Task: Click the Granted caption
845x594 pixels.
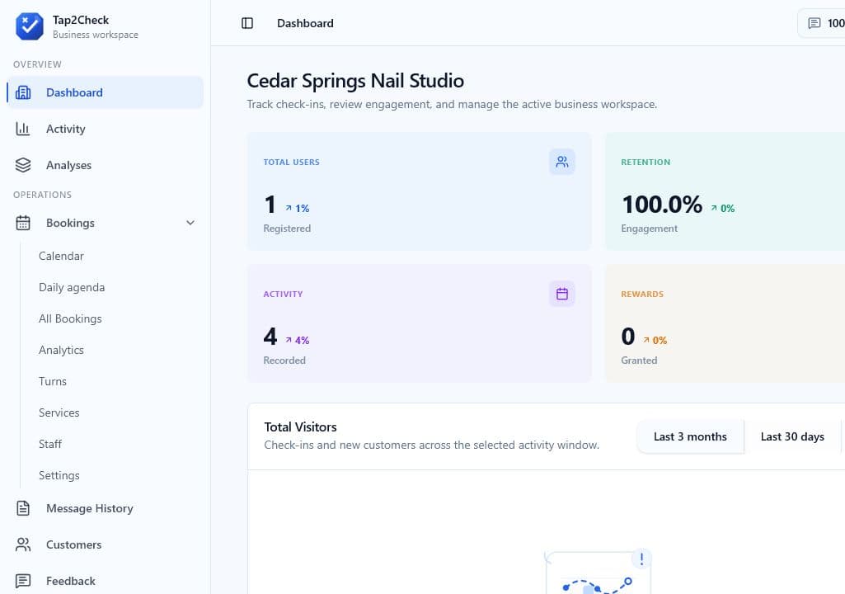Action: click(x=639, y=360)
